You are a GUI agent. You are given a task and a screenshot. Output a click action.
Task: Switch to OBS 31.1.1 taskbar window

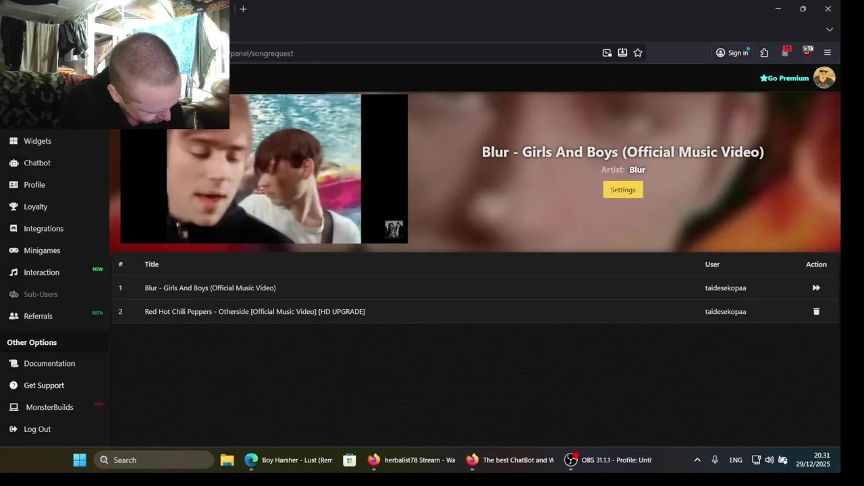point(608,460)
